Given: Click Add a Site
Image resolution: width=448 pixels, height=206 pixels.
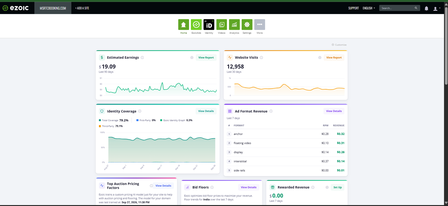Looking at the screenshot, I should 82,8.
